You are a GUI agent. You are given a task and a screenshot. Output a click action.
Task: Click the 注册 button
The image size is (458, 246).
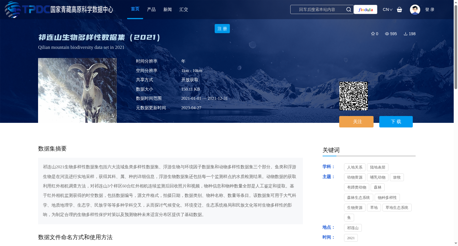click(x=222, y=29)
